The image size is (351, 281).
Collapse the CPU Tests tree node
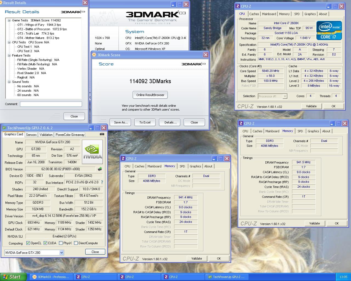[x=9, y=42]
